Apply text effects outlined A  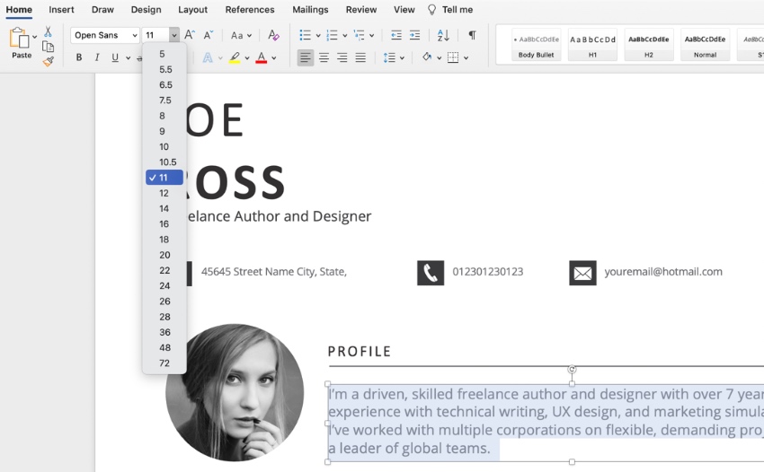(208, 58)
